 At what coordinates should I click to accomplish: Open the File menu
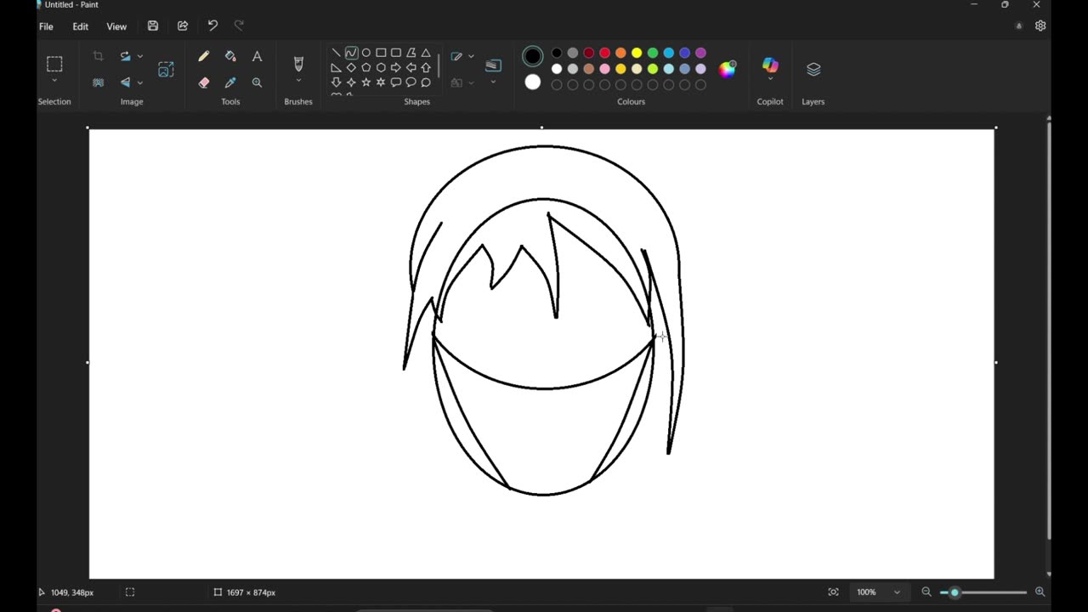click(46, 26)
